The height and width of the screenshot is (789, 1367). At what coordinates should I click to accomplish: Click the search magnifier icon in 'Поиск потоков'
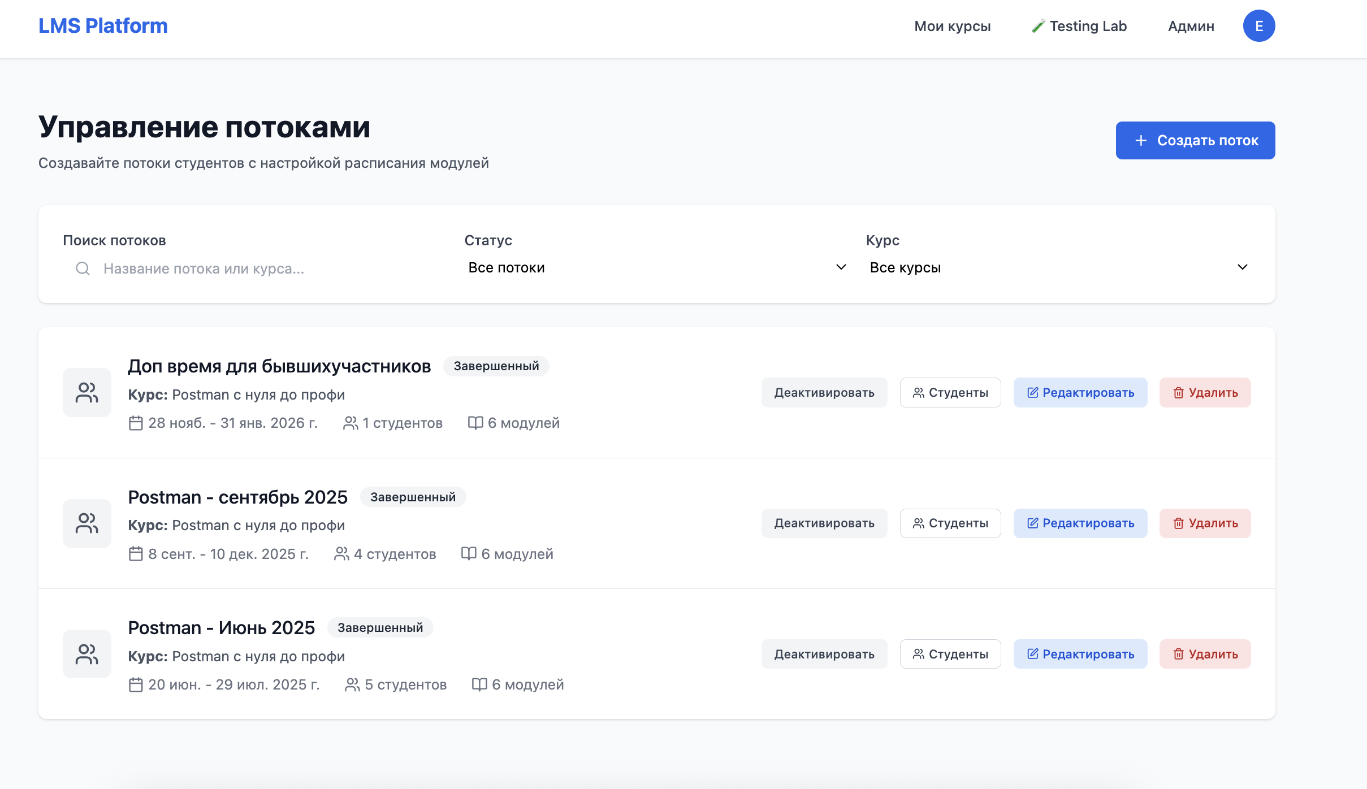[83, 268]
